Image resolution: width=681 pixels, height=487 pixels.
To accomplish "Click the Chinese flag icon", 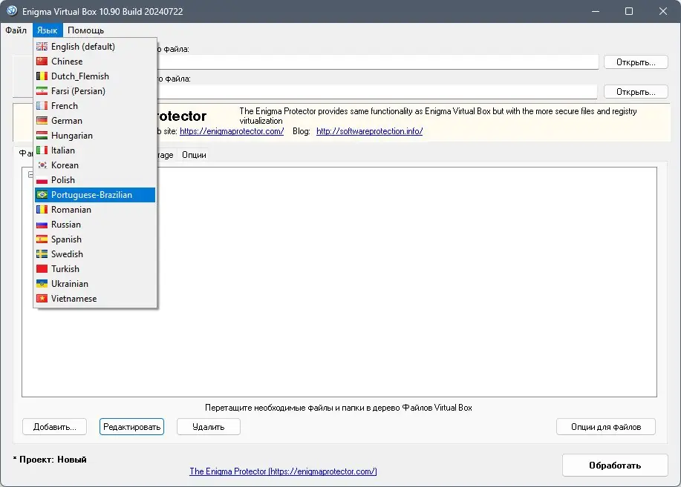I will point(42,61).
